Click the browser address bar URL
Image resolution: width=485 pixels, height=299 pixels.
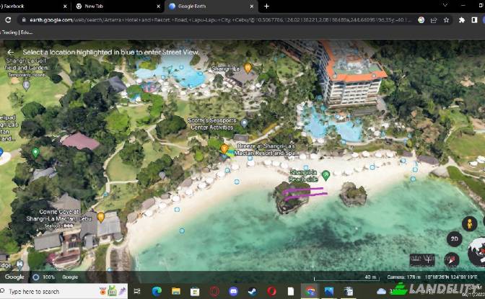[217, 19]
